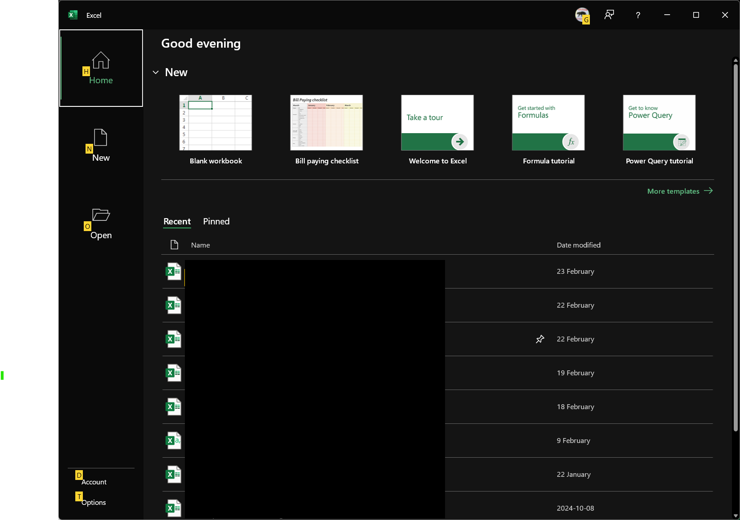Select the '19 February' date text
Screen dimensions: 740x520
pyautogui.click(x=575, y=373)
